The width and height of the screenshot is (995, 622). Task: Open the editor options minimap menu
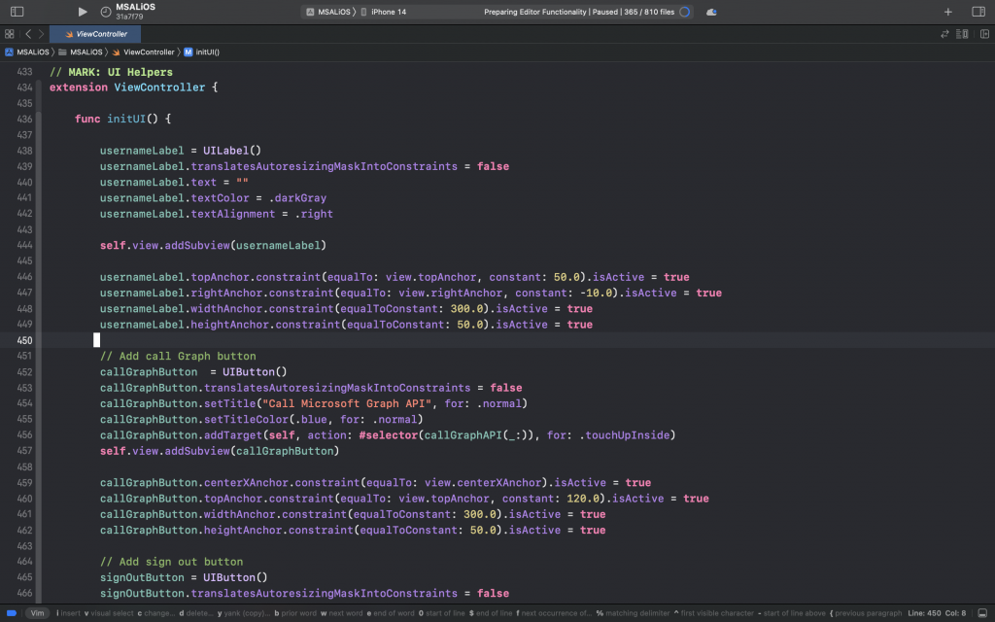click(x=962, y=34)
